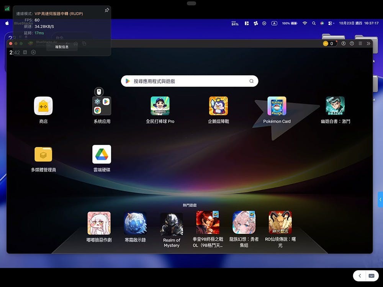Open the BlueStacks menu in the menu bar
The width and height of the screenshot is (383, 287).
23,23
